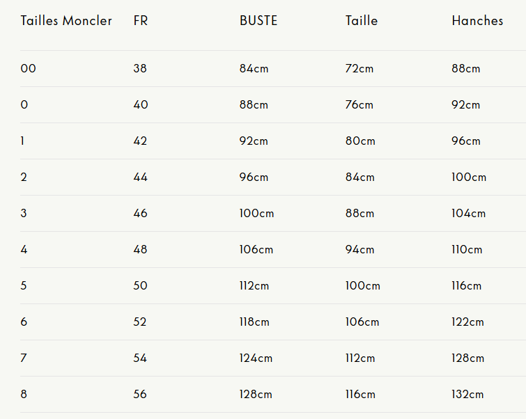Viewport: 526px width, 419px height.
Task: Click the 72cm waist measurement
Action: pos(359,69)
